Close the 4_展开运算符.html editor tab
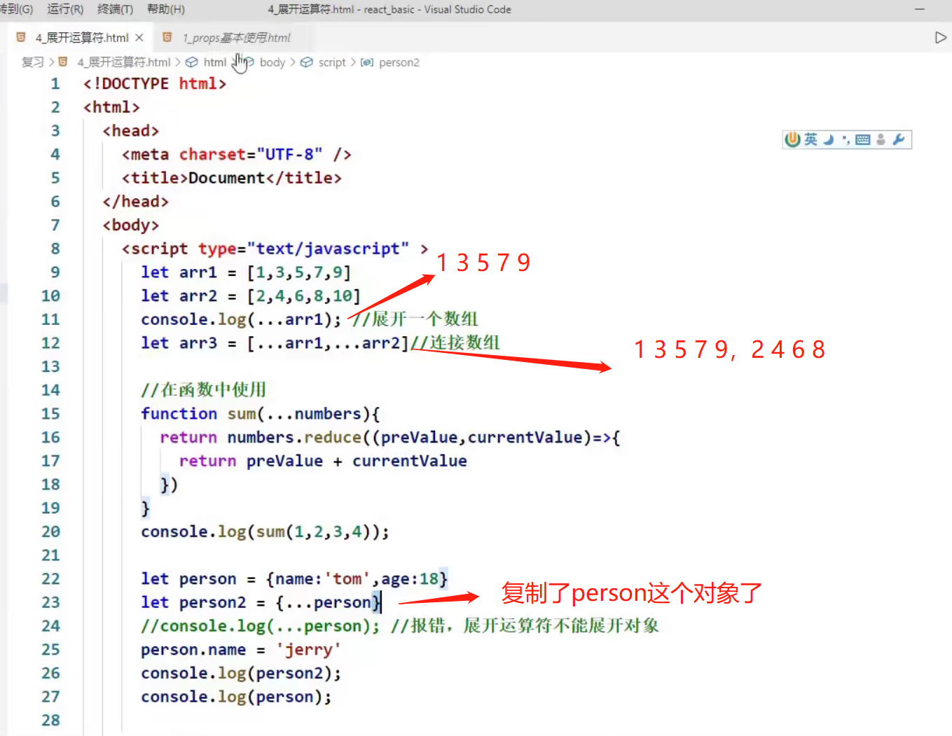Viewport: 952px width, 736px height. click(x=139, y=38)
